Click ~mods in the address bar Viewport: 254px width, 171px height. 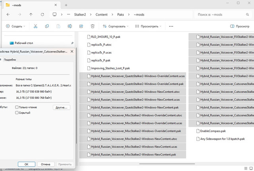point(139,15)
